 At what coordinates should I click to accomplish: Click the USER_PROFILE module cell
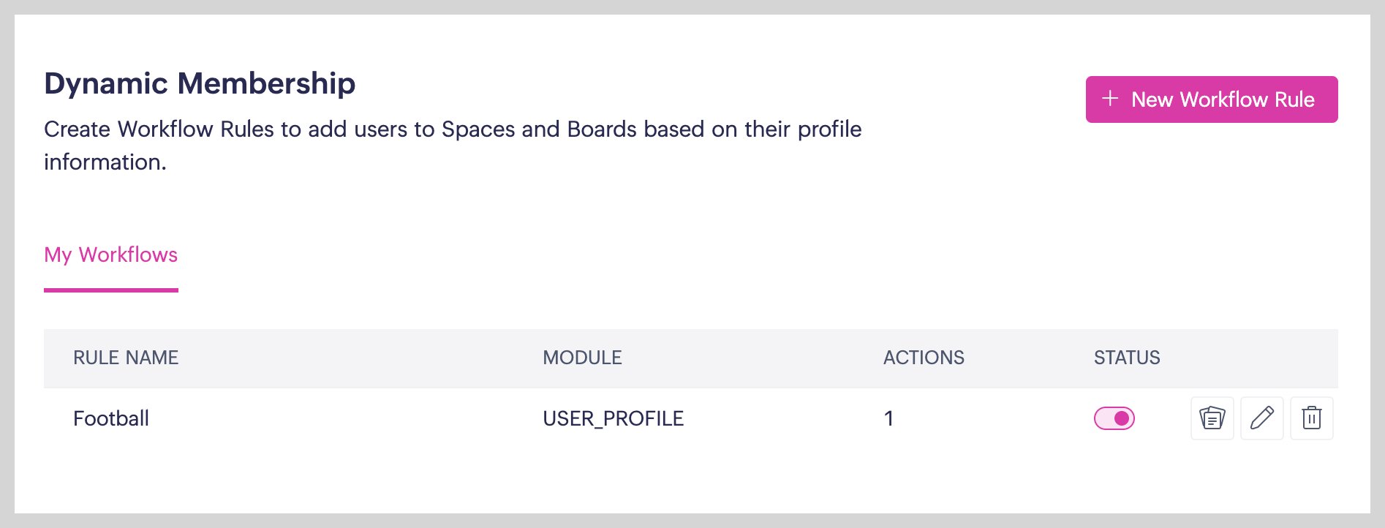[x=613, y=418]
